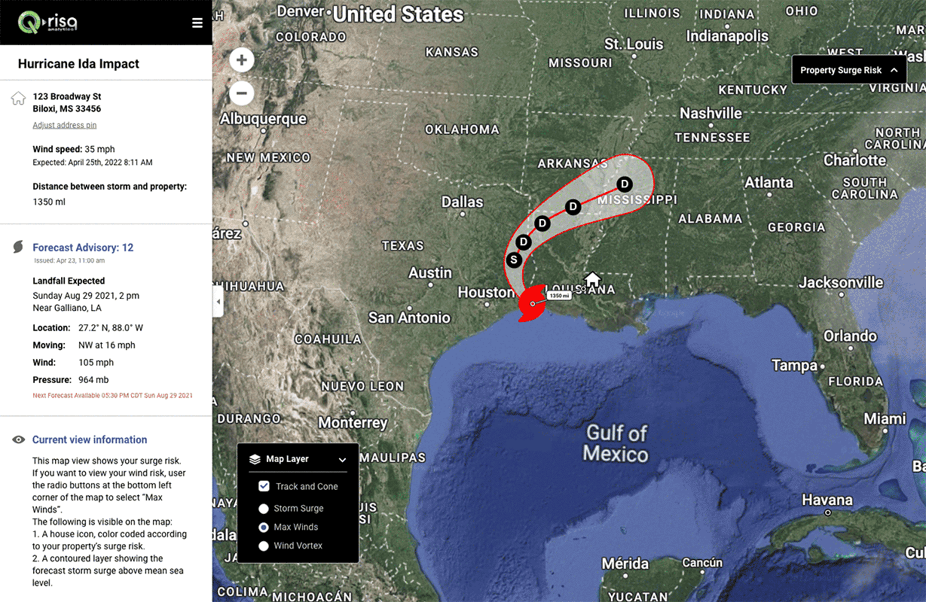
Task: Open the Forecast Advisory: 12 link
Action: 83,248
